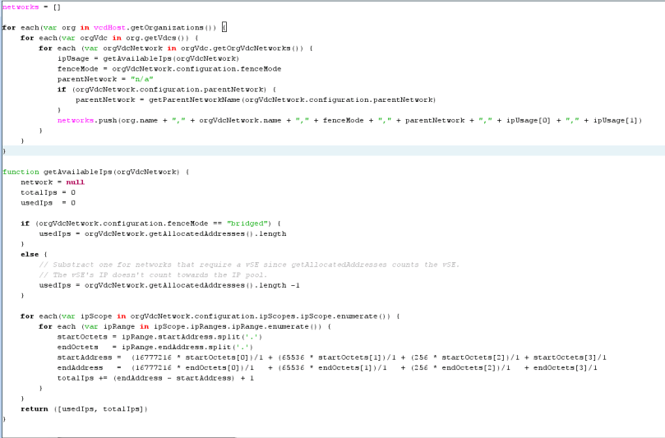This screenshot has width=665, height=438.
Task: Place cursor on vcdHost in first loop
Action: [x=109, y=27]
